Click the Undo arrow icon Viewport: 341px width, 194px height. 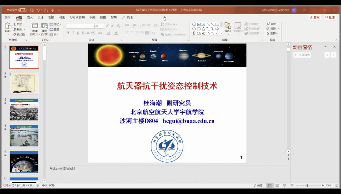click(x=39, y=10)
